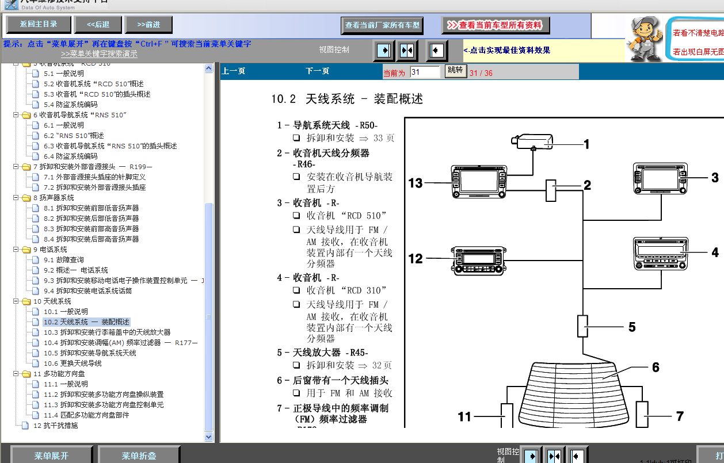Image resolution: width=724 pixels, height=463 pixels.
Task: Focus the current page number field
Action: [425, 72]
